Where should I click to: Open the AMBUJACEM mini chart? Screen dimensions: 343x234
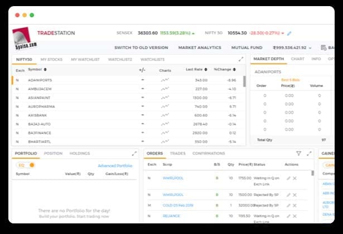tap(165, 89)
